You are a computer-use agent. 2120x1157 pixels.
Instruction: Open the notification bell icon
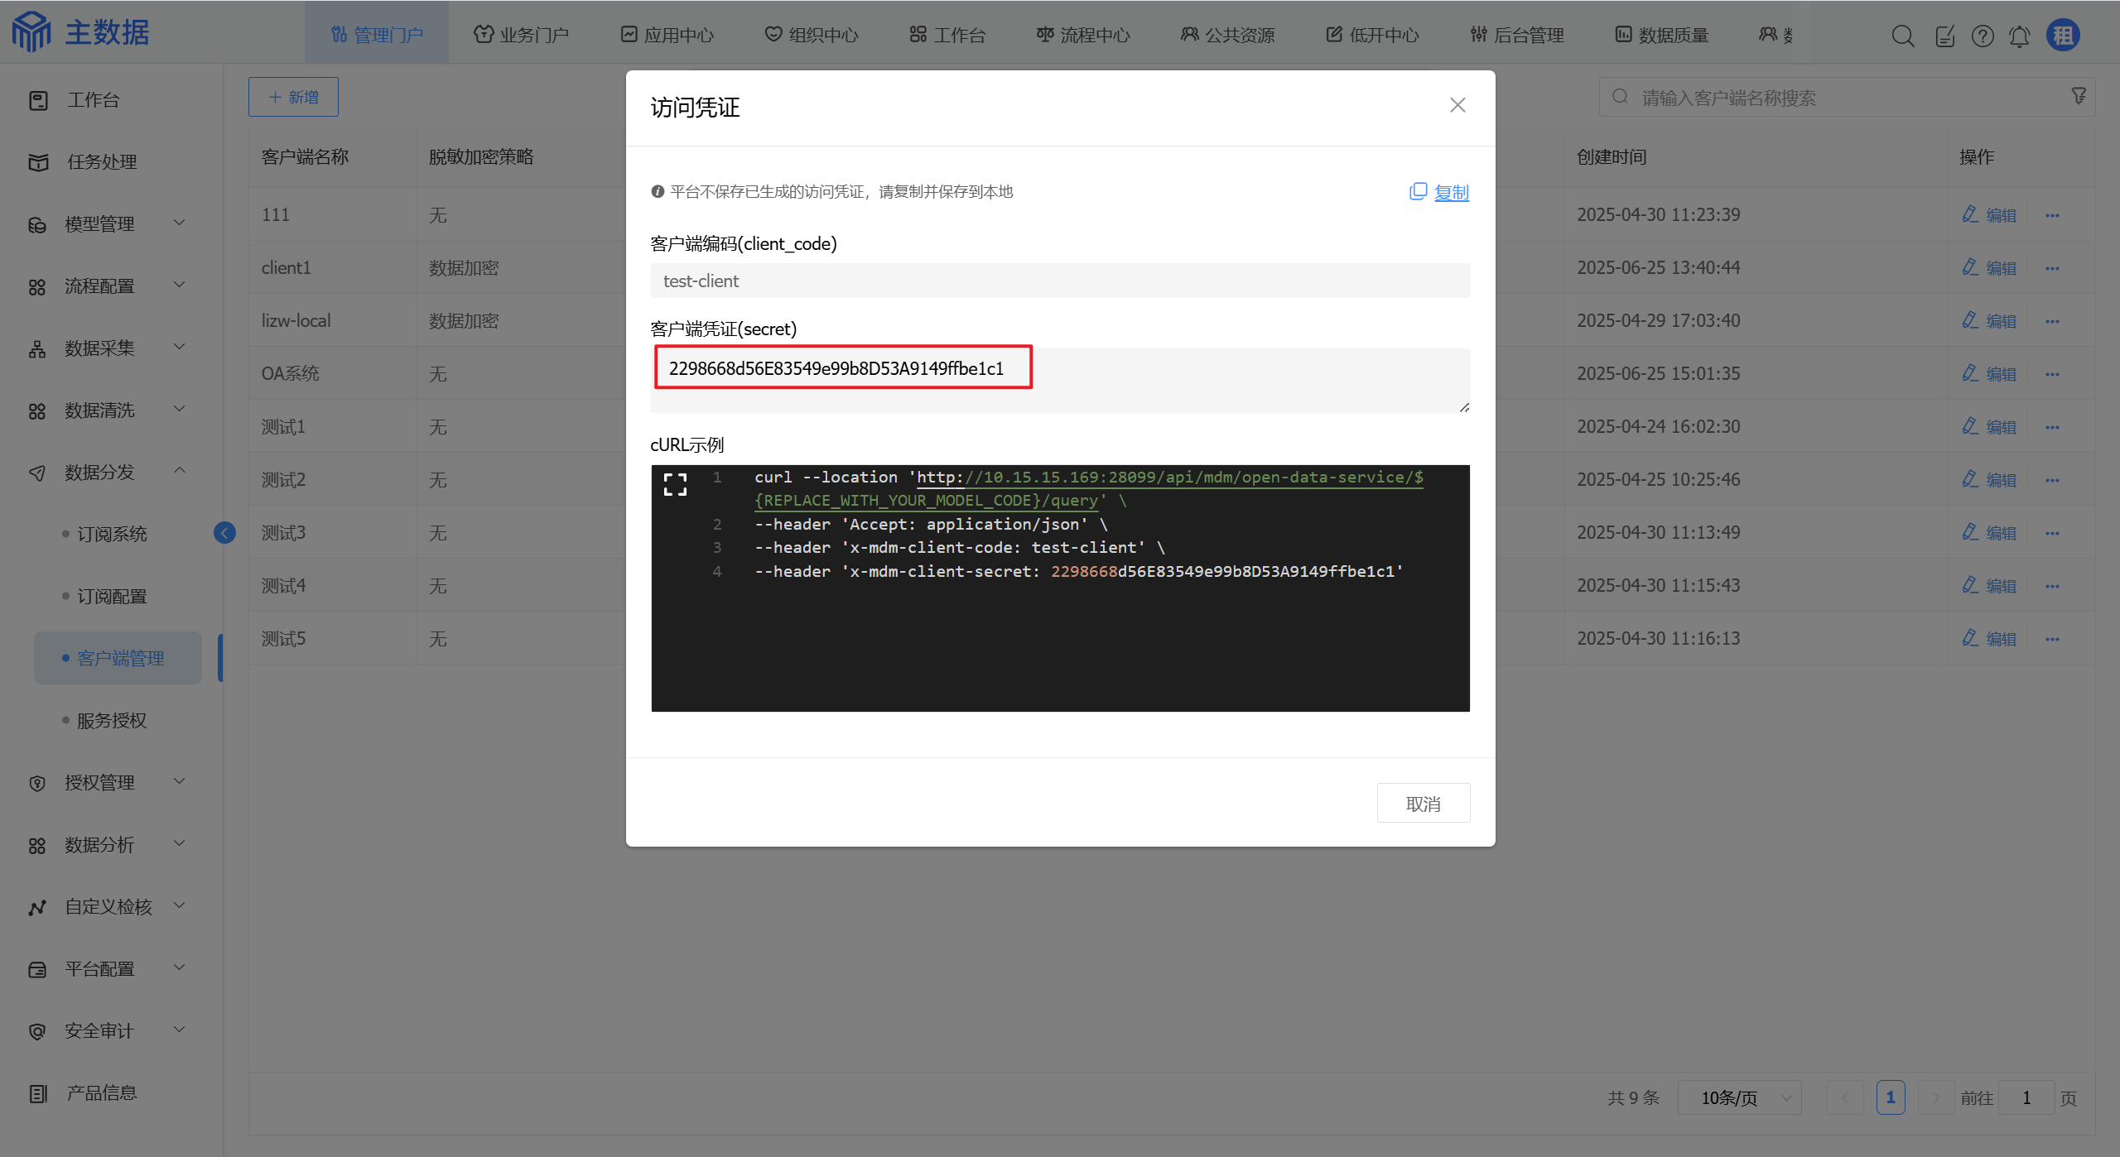(x=2020, y=36)
